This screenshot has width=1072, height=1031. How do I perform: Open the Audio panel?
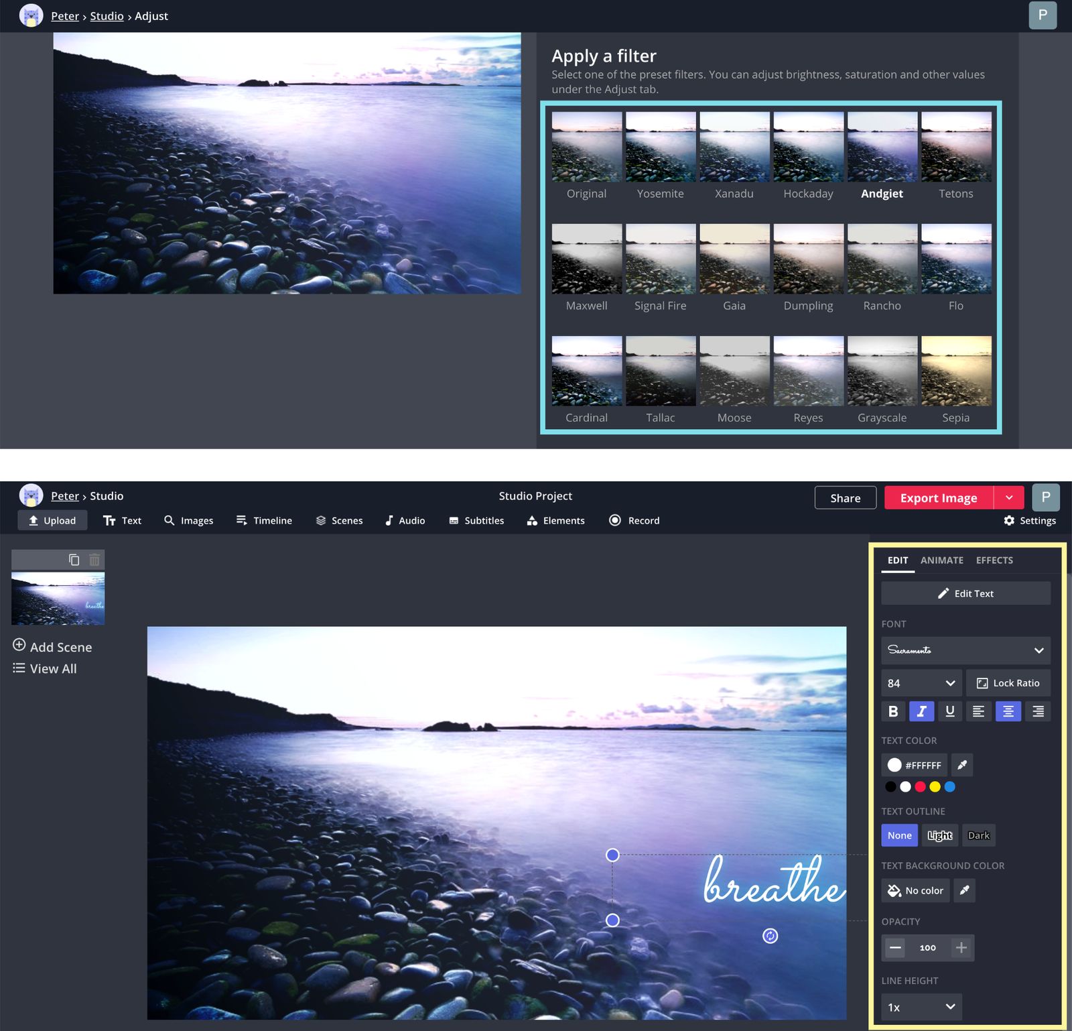click(x=405, y=520)
